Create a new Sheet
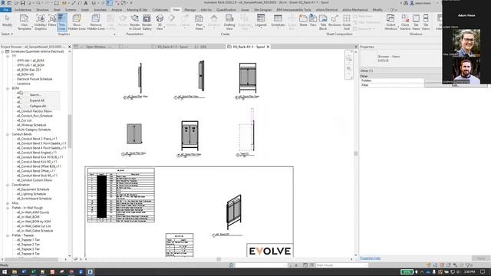The width and height of the screenshot is (491, 276). (303, 21)
